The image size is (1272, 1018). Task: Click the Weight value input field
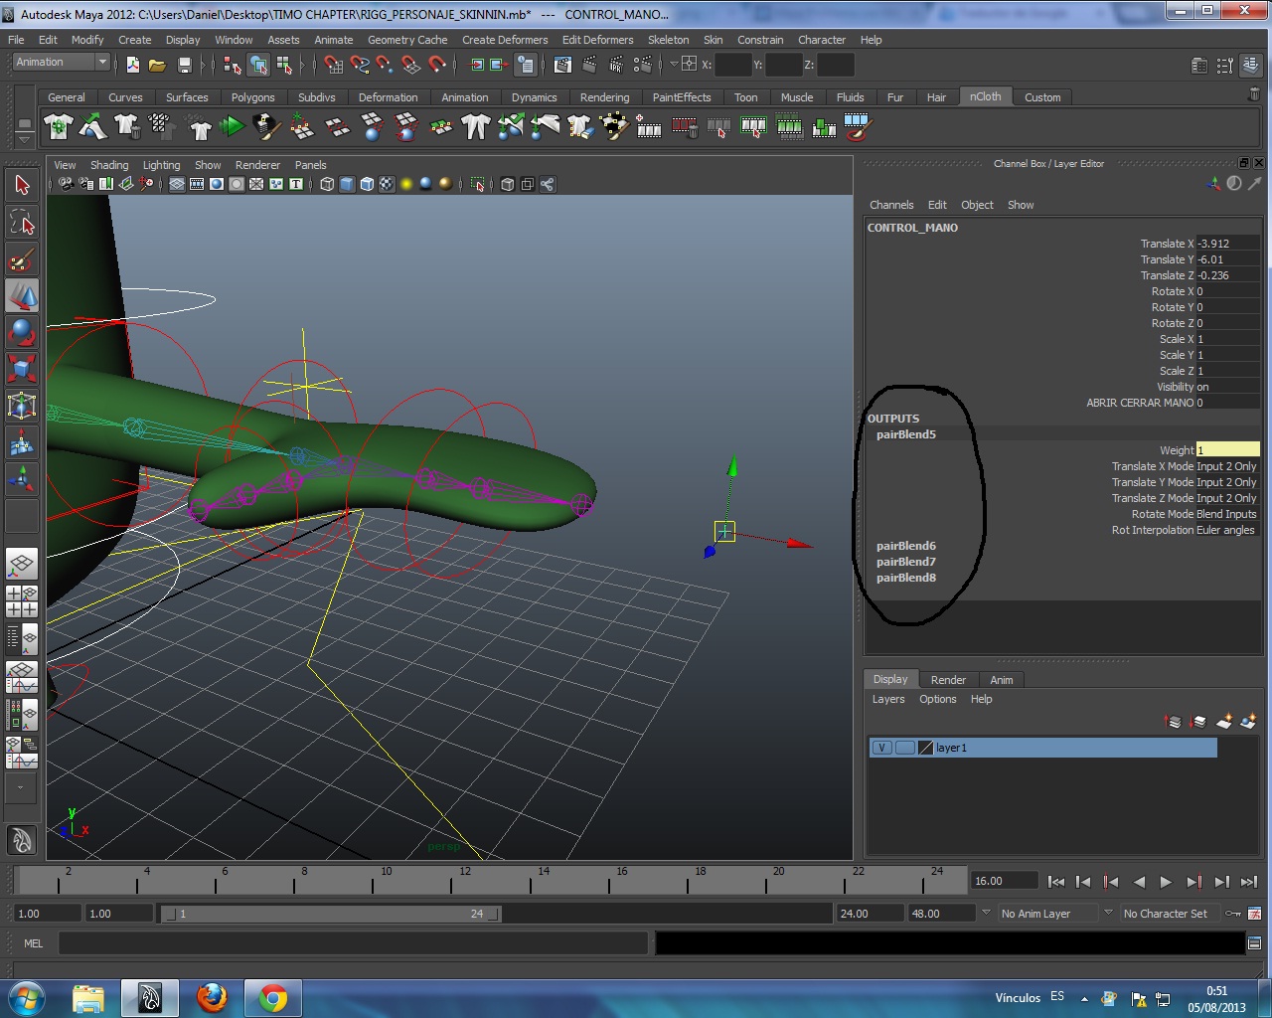click(1227, 450)
